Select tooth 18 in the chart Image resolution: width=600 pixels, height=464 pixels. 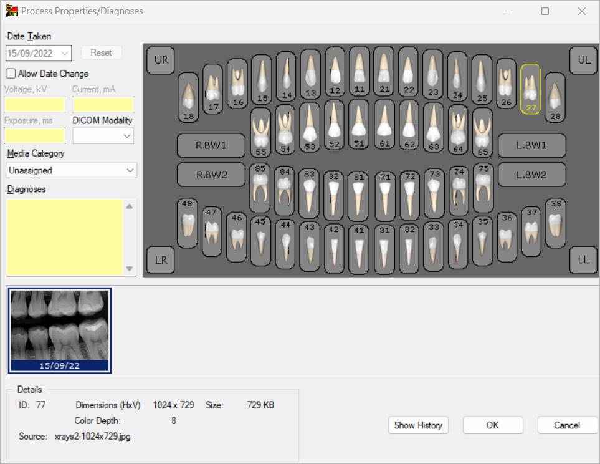pyautogui.click(x=188, y=97)
